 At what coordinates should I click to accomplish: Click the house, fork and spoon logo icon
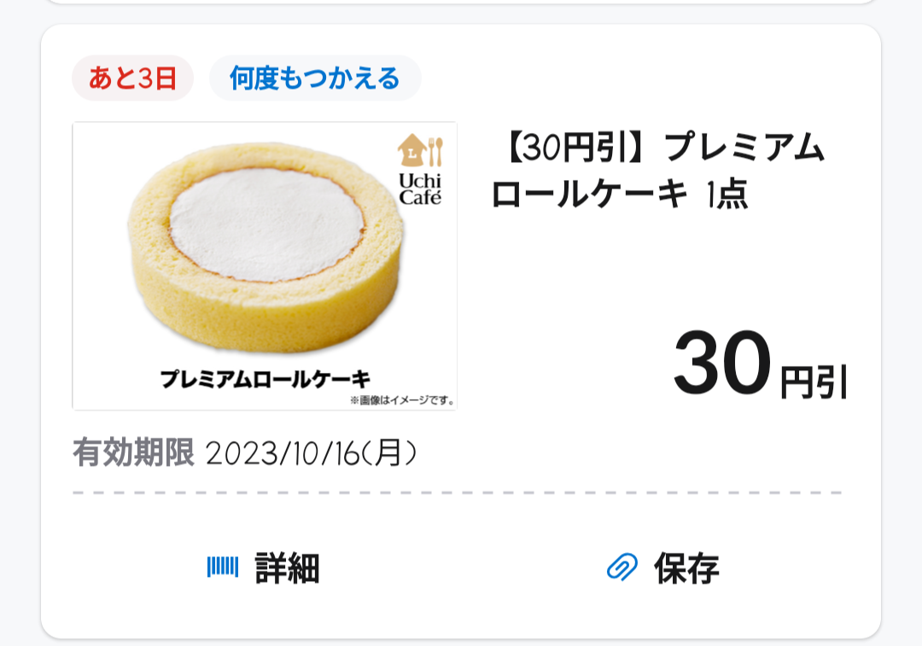420,152
